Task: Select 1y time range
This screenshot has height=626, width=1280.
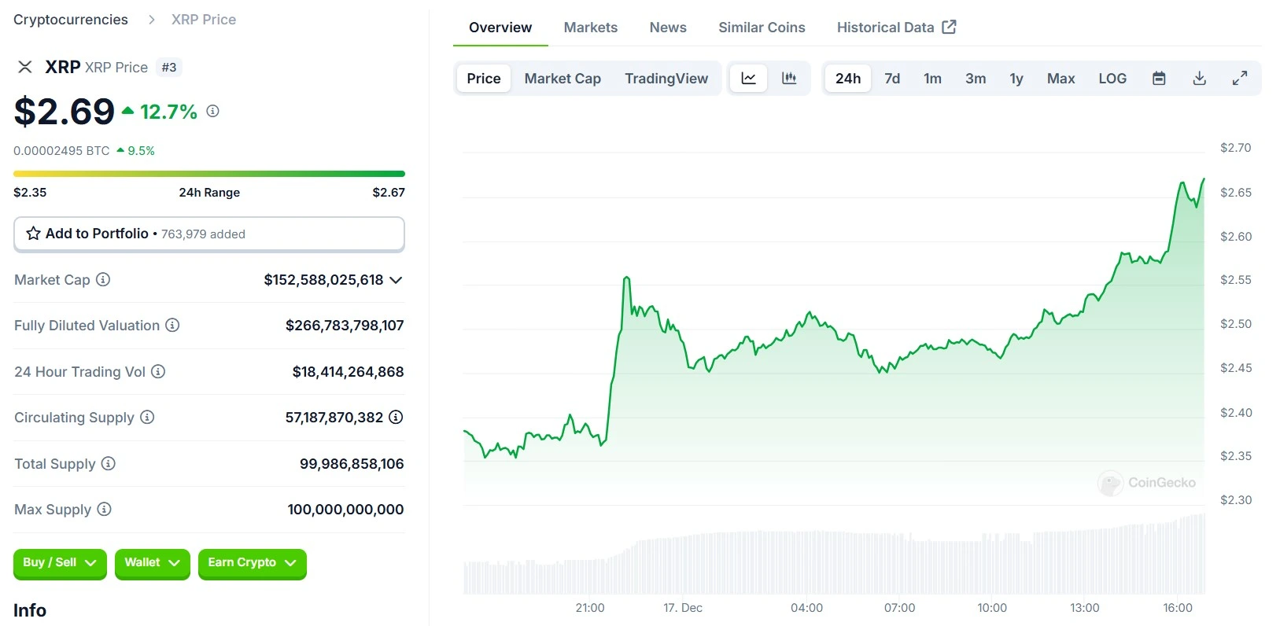Action: (1016, 79)
